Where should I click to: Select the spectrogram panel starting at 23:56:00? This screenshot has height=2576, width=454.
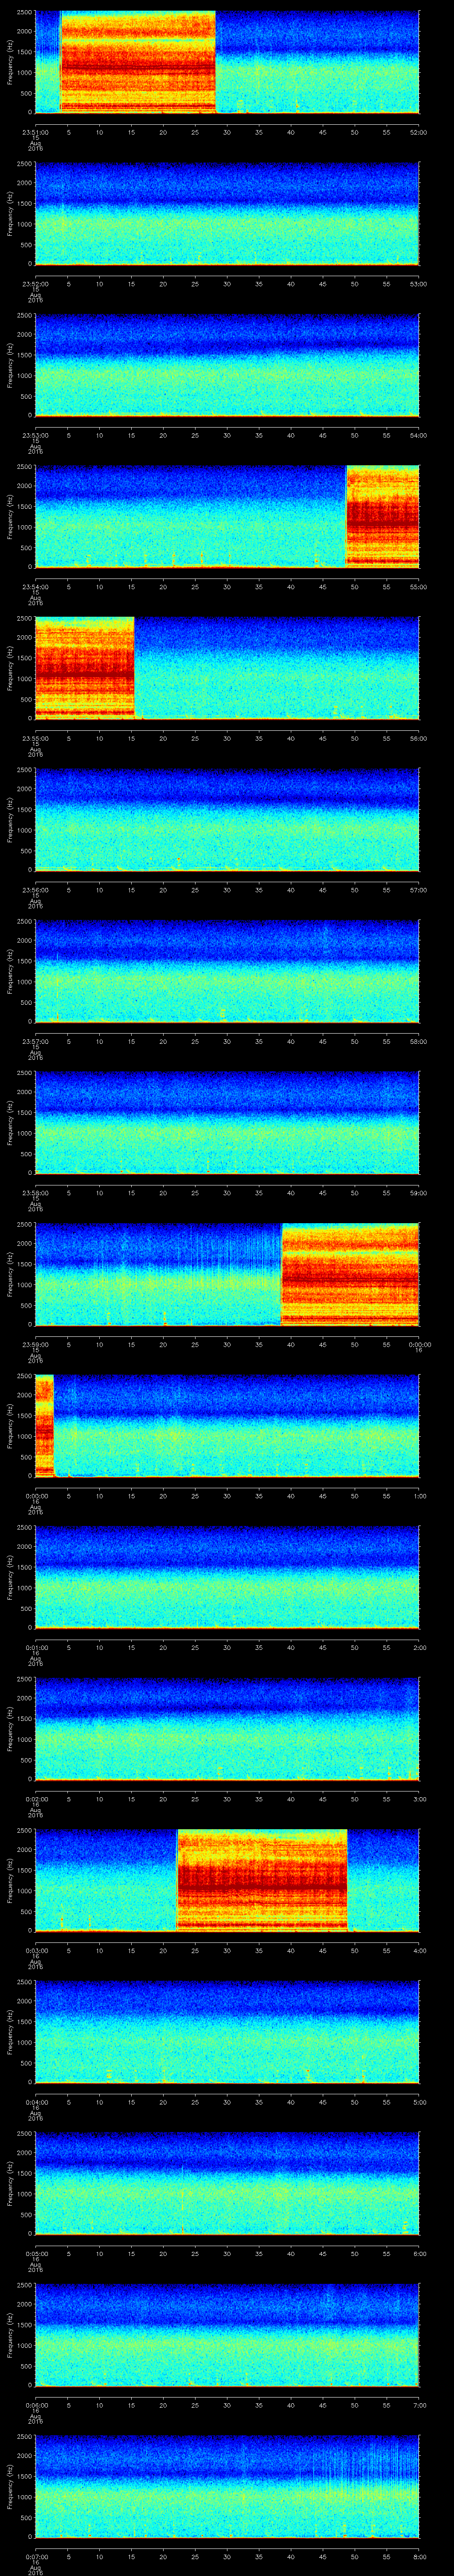coord(227,819)
